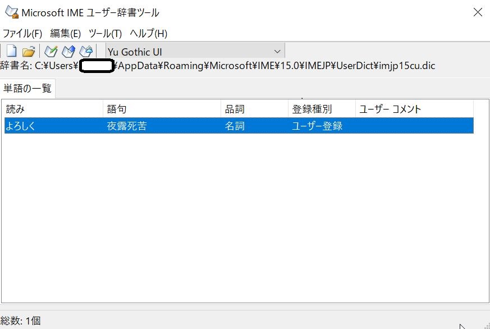Image resolution: width=490 pixels, height=329 pixels.
Task: Create a new dictionary with the blank page icon
Action: (x=12, y=51)
